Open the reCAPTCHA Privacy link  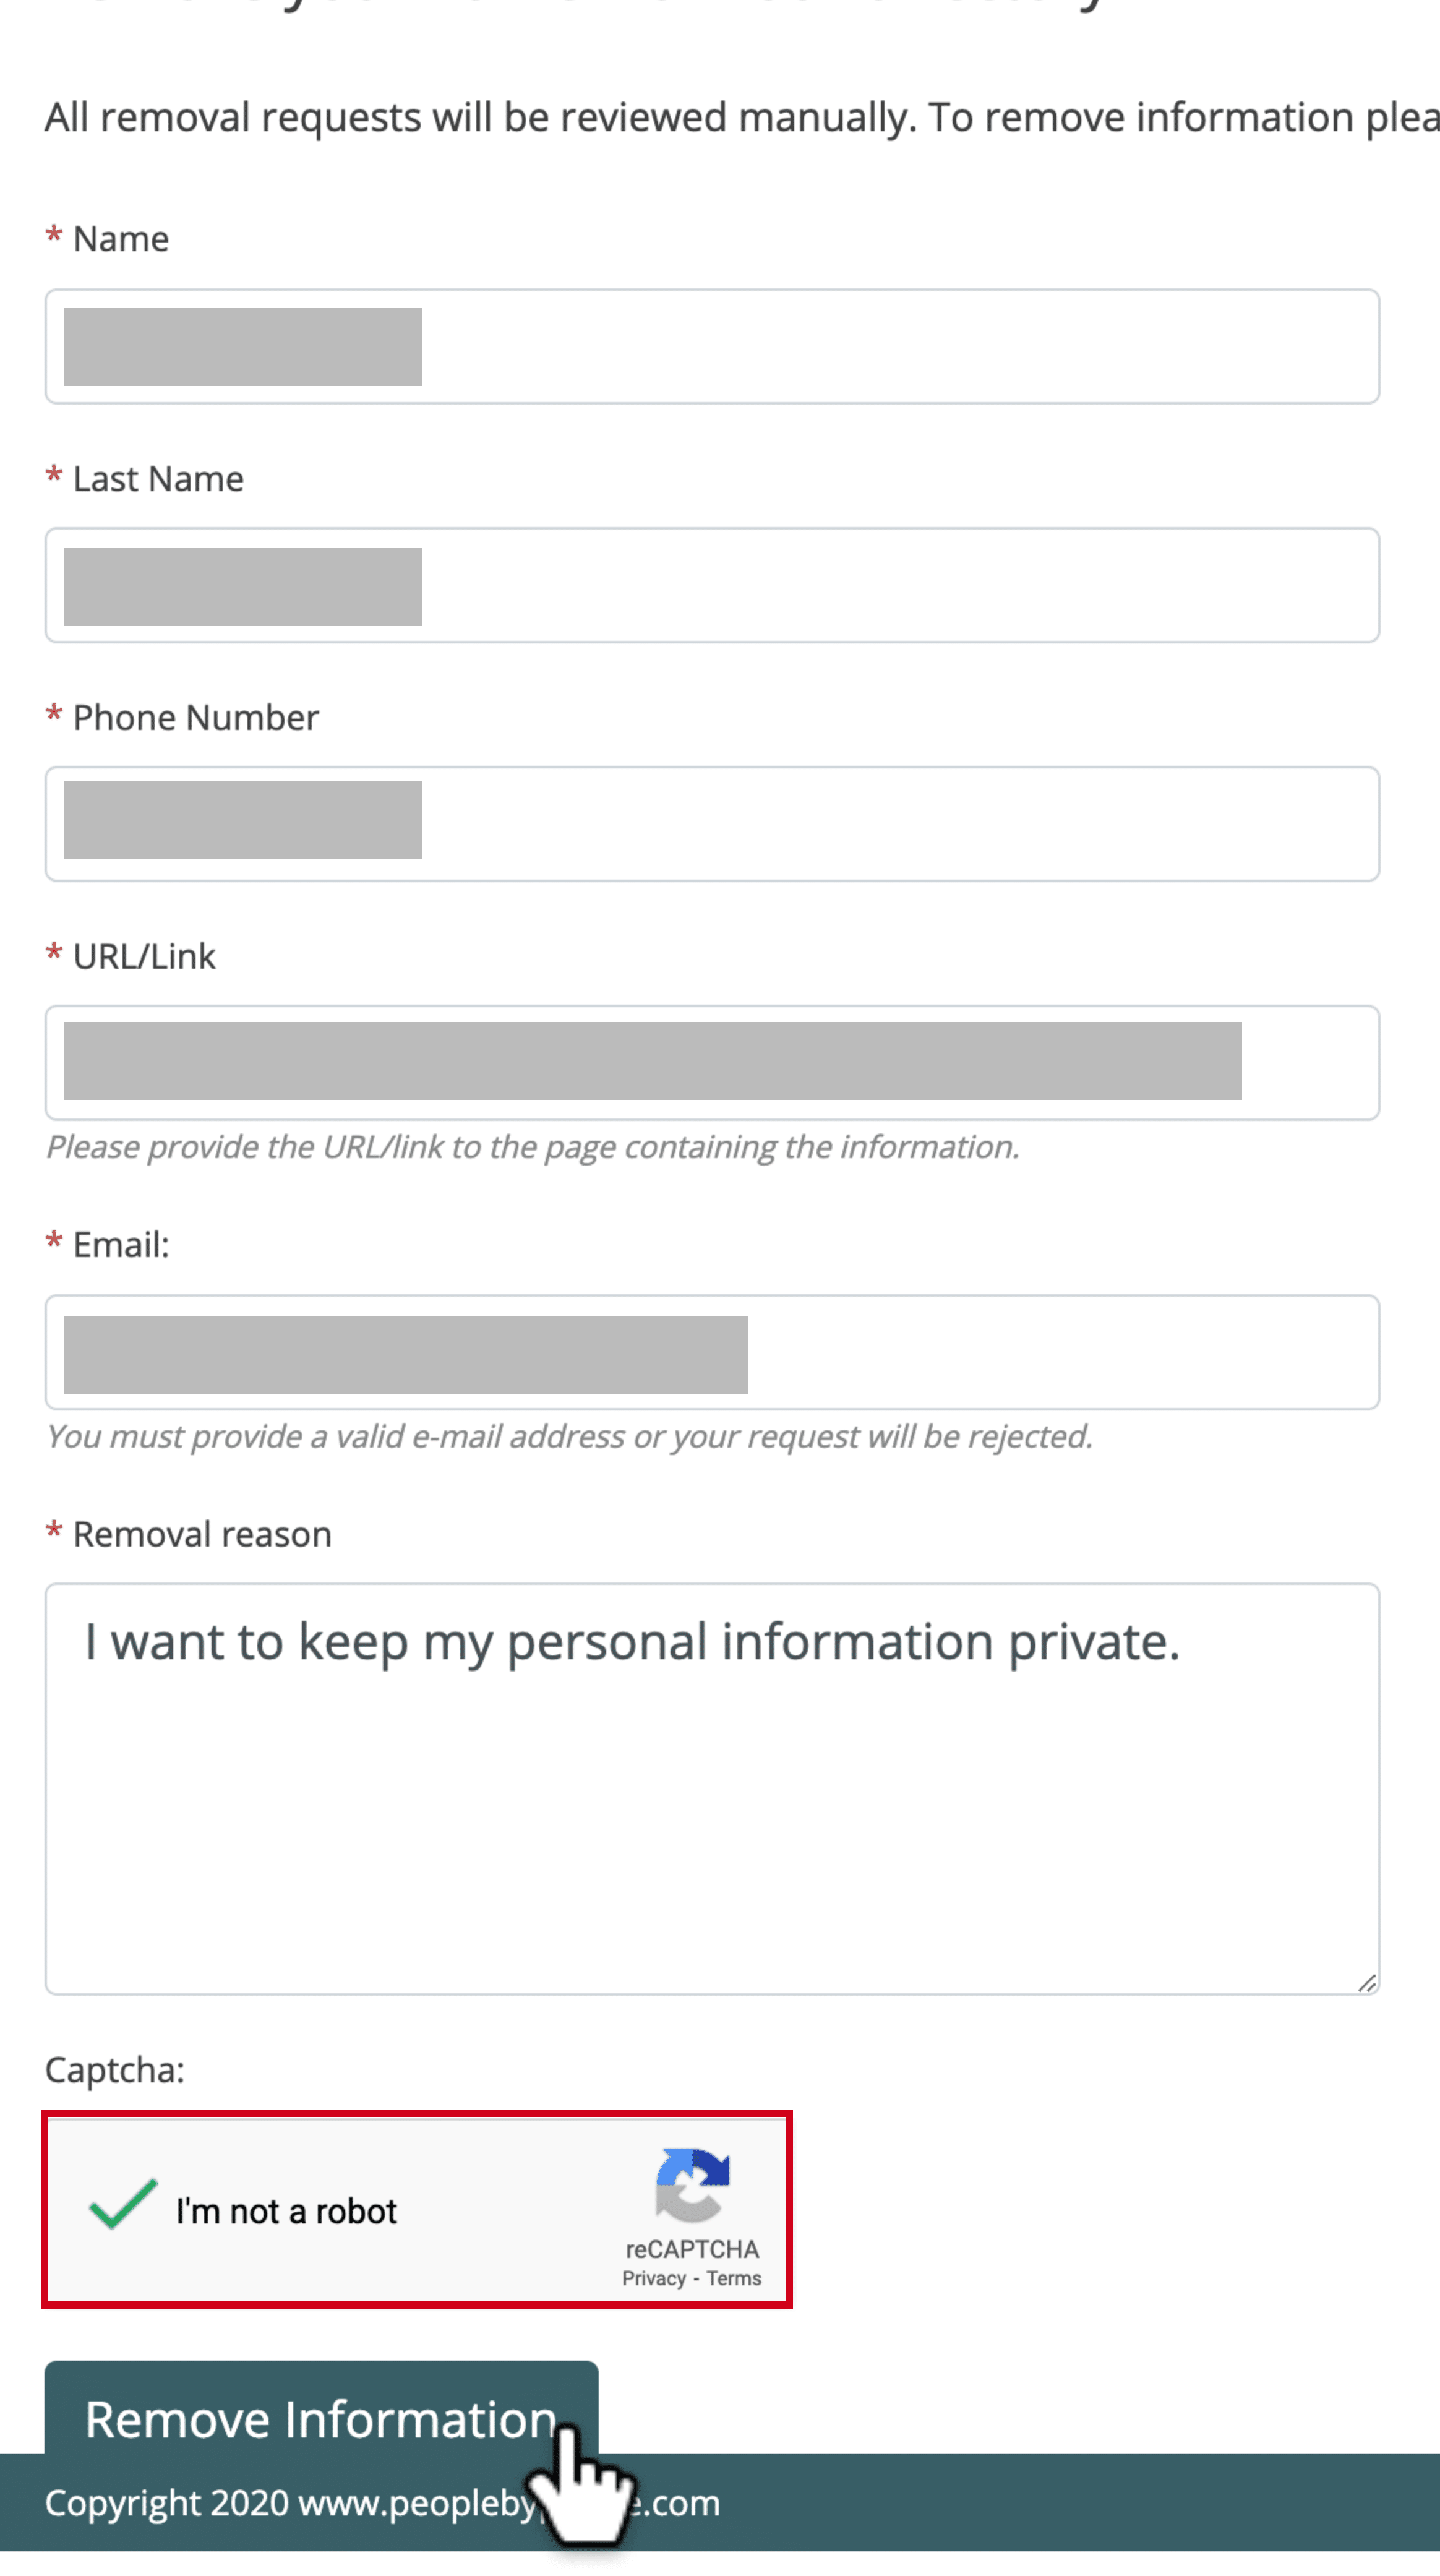pyautogui.click(x=654, y=2280)
